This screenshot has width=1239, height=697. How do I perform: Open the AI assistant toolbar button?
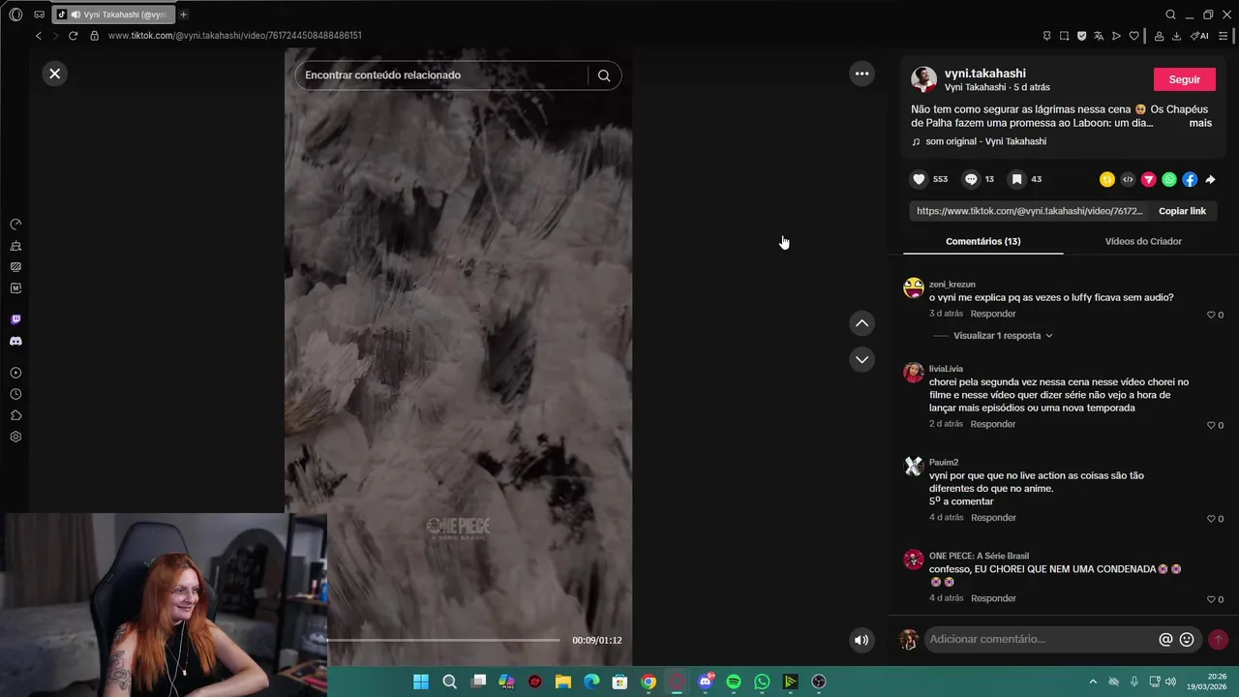click(1199, 36)
